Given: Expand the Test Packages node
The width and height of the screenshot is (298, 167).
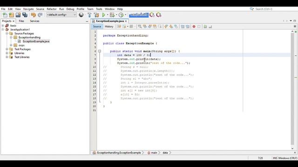Looking at the screenshot, I should [7, 49].
